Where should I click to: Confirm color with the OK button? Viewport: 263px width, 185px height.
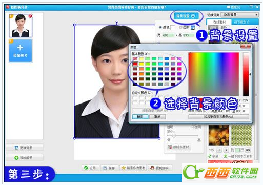point(140,117)
